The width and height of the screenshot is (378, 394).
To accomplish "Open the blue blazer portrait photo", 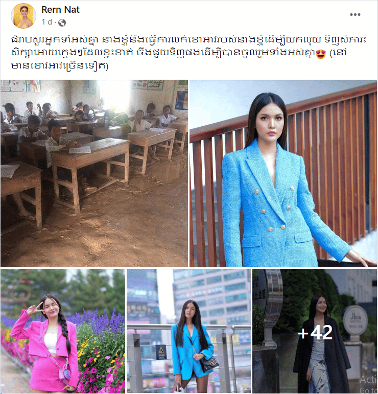I will [x=283, y=173].
